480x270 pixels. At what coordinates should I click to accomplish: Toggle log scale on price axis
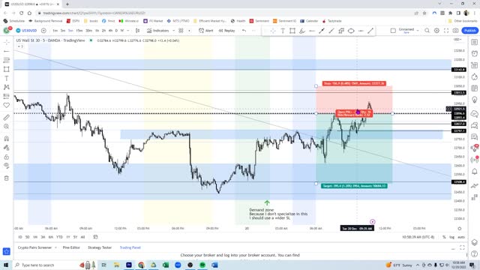coord(451,237)
